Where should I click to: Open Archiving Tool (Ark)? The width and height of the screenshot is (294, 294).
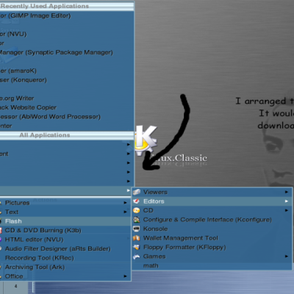pyautogui.click(x=65, y=267)
